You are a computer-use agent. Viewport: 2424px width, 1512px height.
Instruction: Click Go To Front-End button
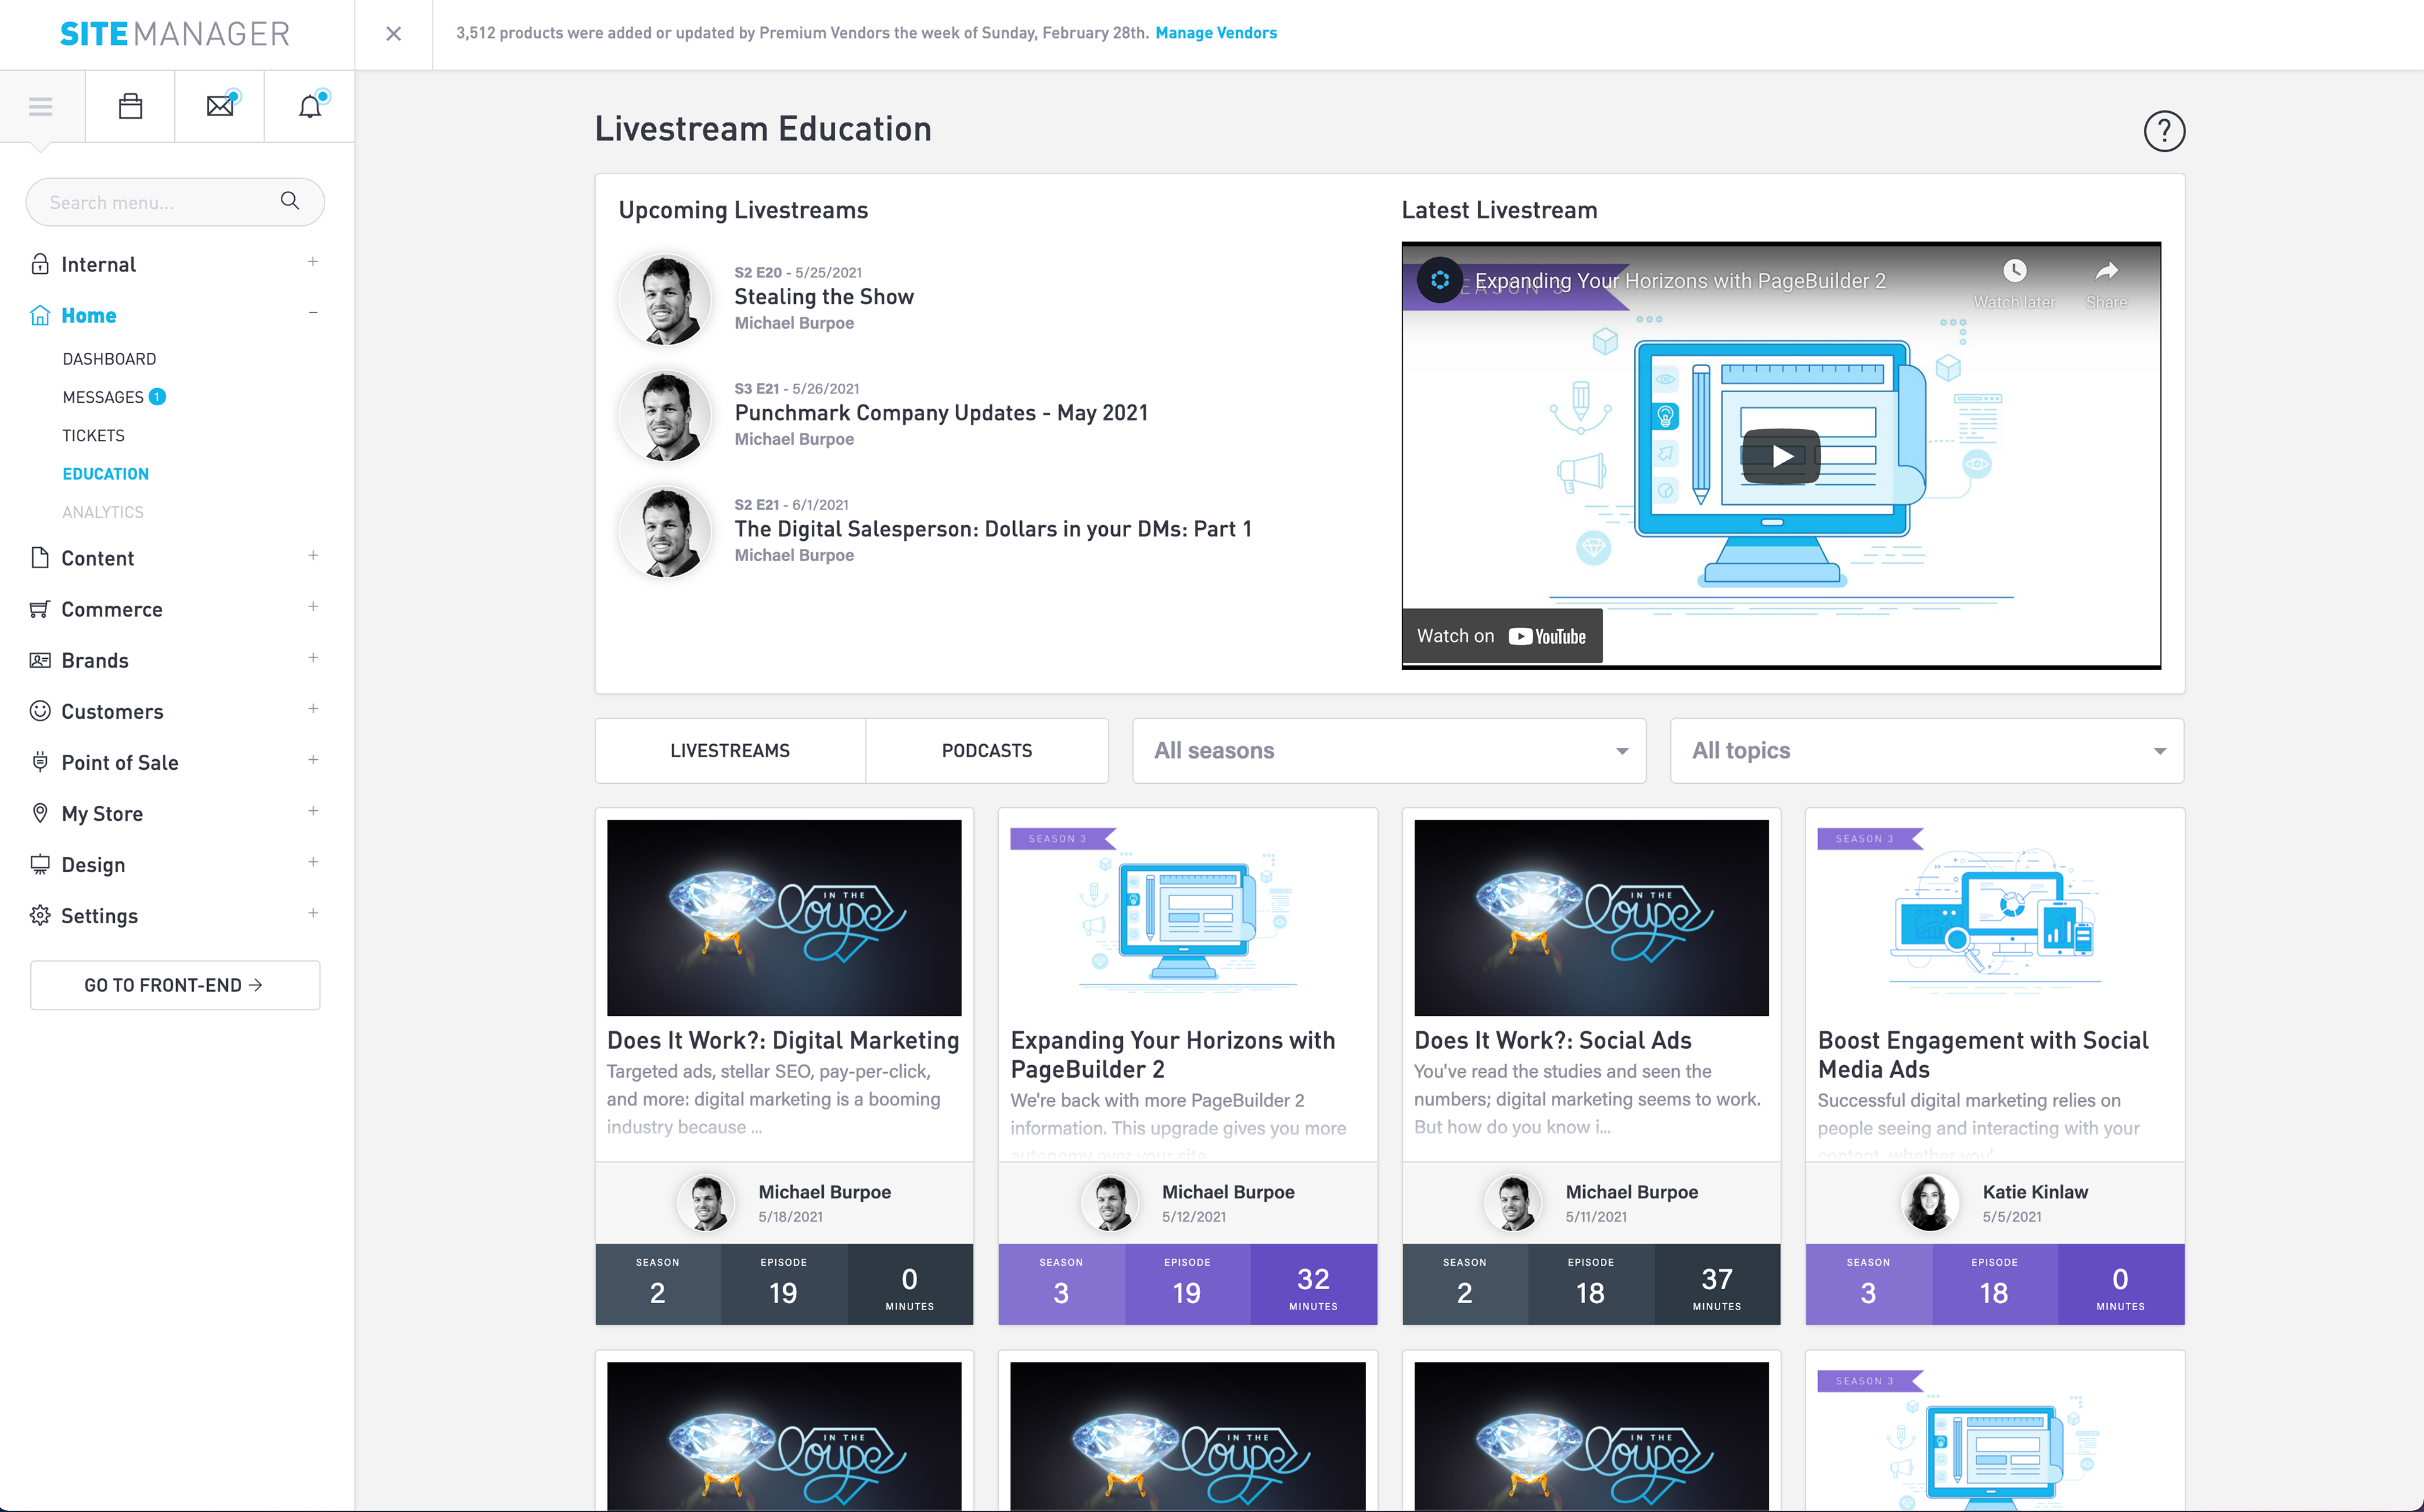pyautogui.click(x=175, y=985)
